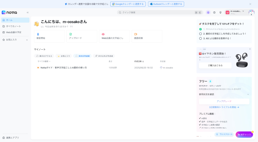Click the waving hand emoji

36,24
